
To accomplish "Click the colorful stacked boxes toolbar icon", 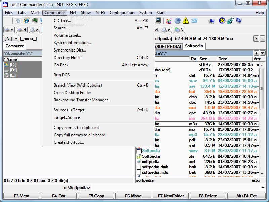I will point(169,21).
